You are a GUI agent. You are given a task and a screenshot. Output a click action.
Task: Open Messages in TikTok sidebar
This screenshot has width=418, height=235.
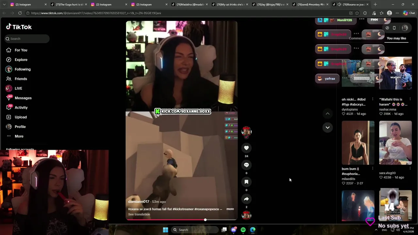click(23, 98)
